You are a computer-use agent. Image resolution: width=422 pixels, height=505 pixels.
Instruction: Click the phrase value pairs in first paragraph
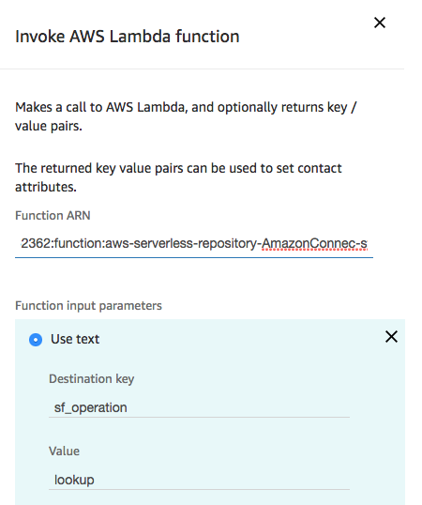(x=49, y=126)
